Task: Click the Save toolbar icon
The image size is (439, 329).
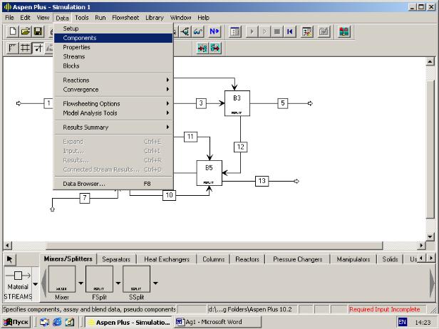Action: pos(38,31)
